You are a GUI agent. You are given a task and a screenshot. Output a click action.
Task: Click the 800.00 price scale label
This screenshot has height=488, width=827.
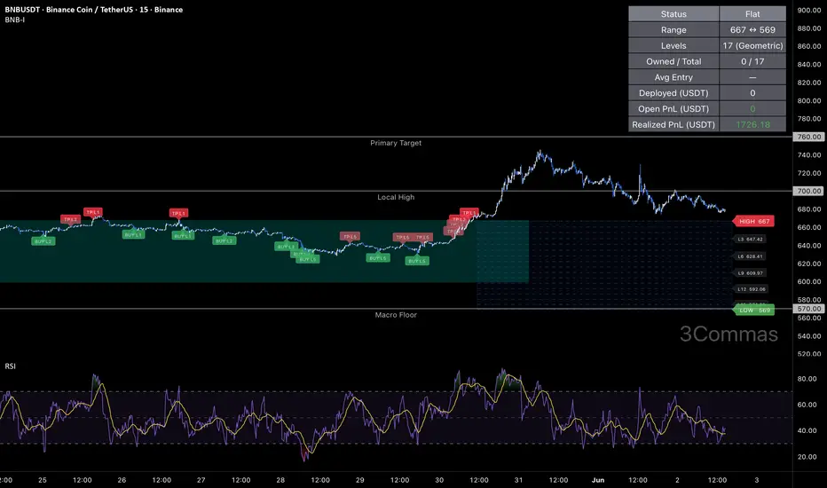pos(809,100)
